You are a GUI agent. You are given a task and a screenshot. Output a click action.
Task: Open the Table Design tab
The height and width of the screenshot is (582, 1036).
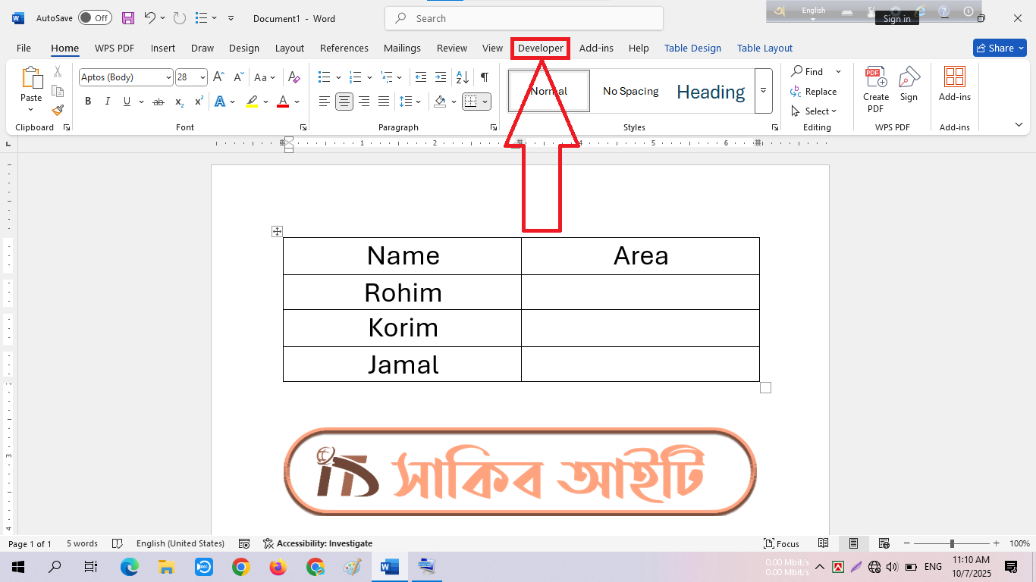[692, 48]
